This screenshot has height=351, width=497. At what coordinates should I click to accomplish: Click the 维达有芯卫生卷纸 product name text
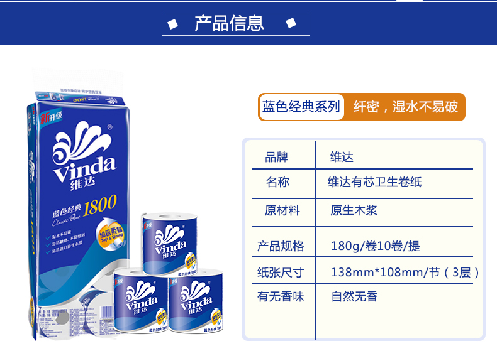(375, 182)
